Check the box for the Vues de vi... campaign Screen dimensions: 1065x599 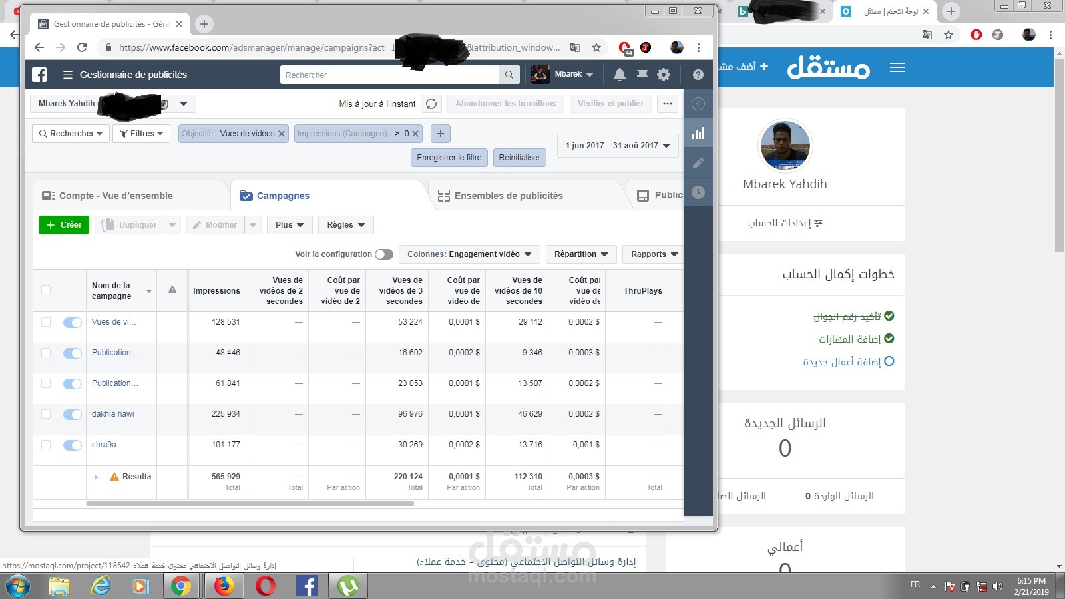click(x=46, y=322)
